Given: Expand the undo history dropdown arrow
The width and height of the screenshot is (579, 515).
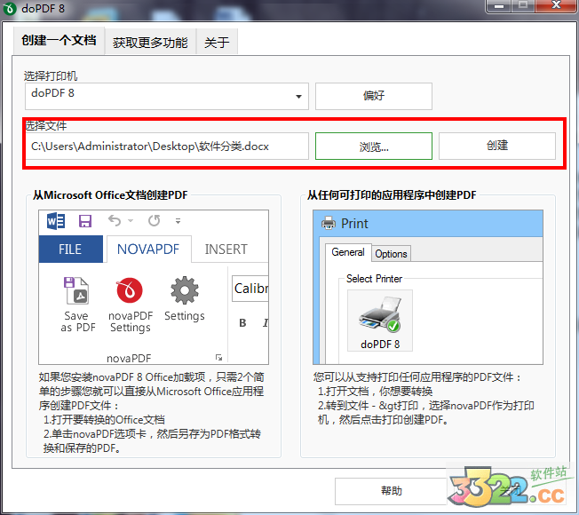Looking at the screenshot, I should pos(131,221).
